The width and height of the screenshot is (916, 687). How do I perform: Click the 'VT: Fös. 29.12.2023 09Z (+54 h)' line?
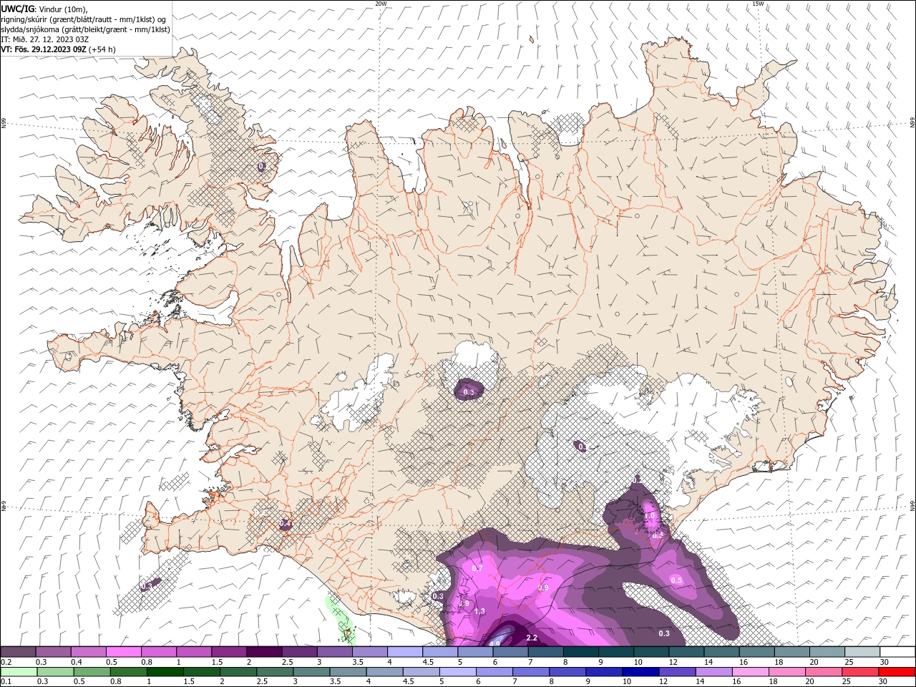(x=58, y=49)
